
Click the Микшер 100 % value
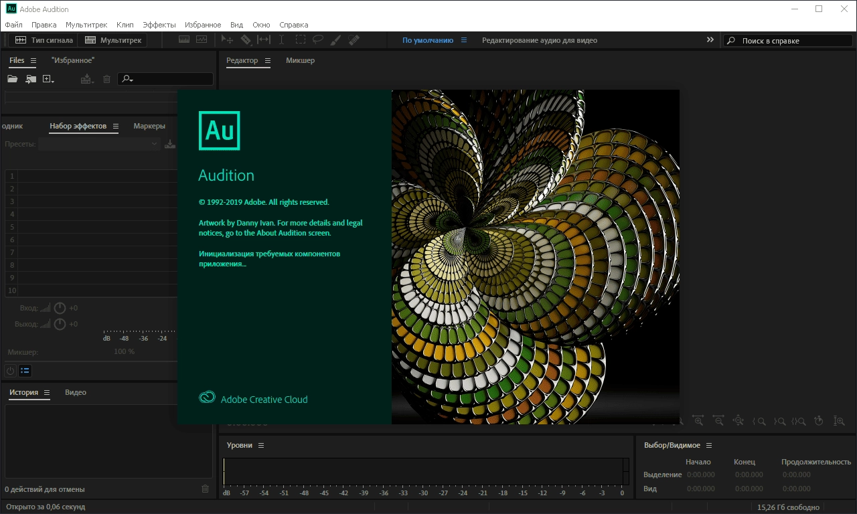pyautogui.click(x=124, y=351)
